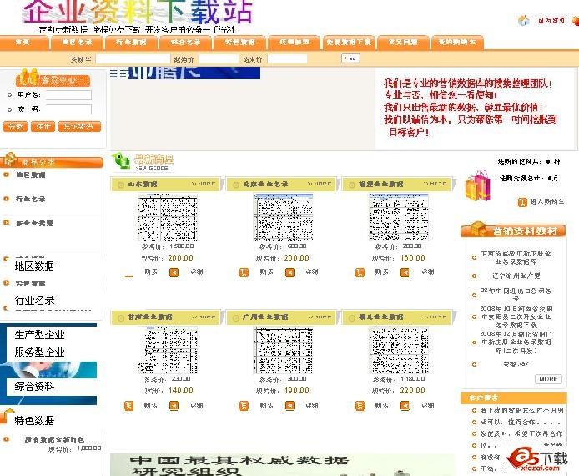Open the 2008年10月河南省 data download link
Screen dimensions: 579x476
(x=516, y=317)
